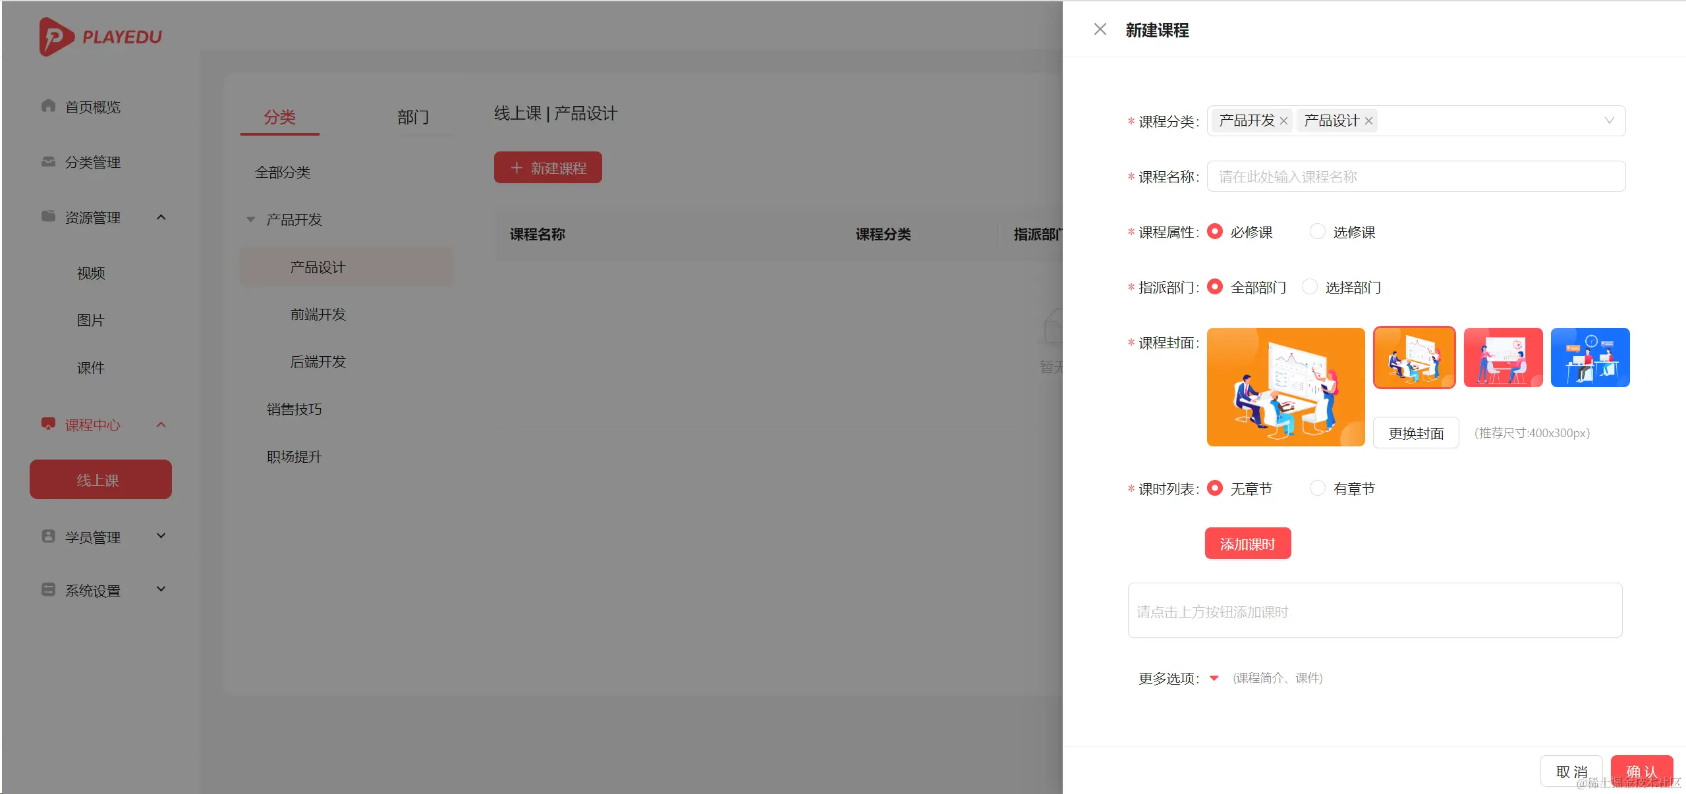Collapse the 产品开发 category tree

[249, 219]
